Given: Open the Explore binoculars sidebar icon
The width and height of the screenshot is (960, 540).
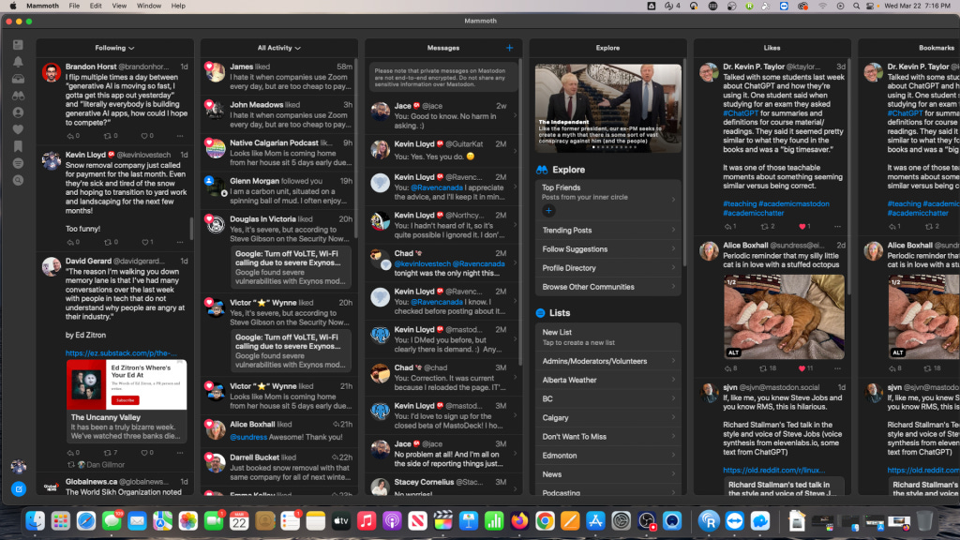Looking at the screenshot, I should click(18, 97).
